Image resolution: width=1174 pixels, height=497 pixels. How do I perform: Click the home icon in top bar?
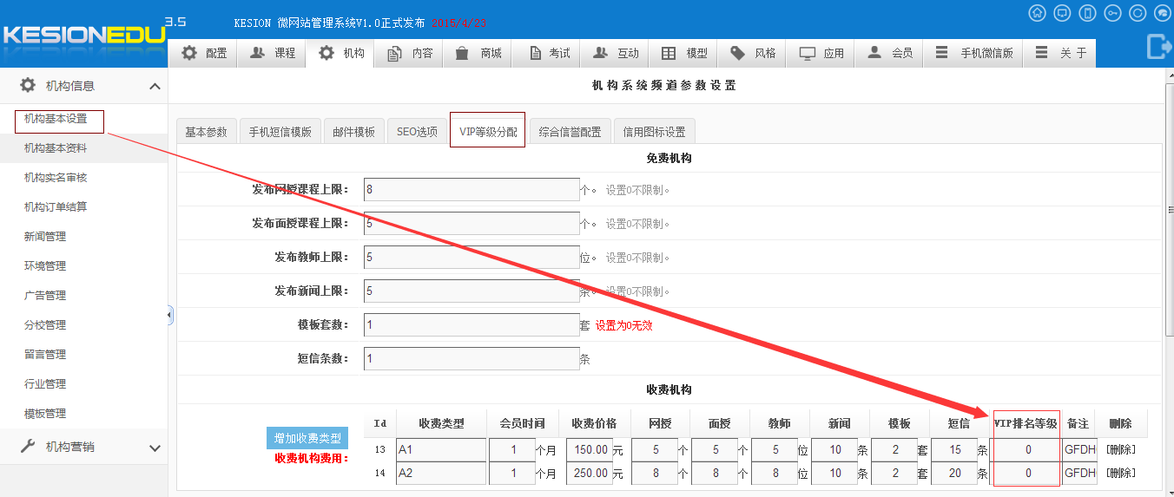1037,13
